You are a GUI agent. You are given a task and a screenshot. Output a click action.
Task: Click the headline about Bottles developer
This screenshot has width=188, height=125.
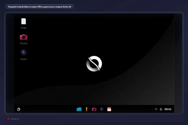[x=40, y=7]
